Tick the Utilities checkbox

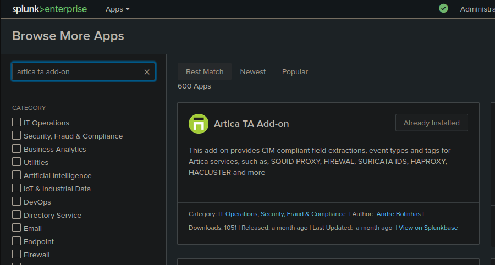pyautogui.click(x=16, y=162)
